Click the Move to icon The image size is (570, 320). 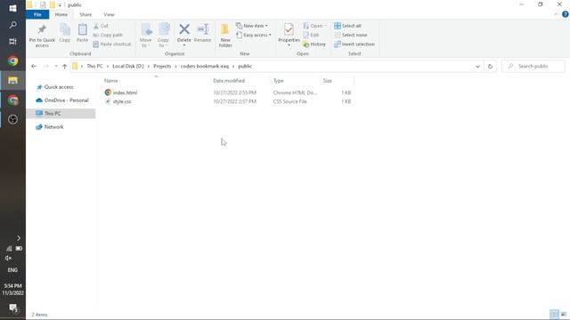pos(146,29)
